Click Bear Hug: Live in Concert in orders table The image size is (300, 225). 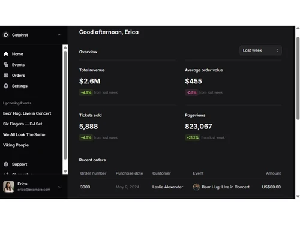click(x=226, y=187)
